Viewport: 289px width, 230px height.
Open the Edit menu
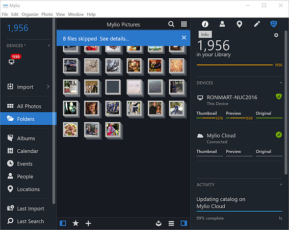coord(15,14)
